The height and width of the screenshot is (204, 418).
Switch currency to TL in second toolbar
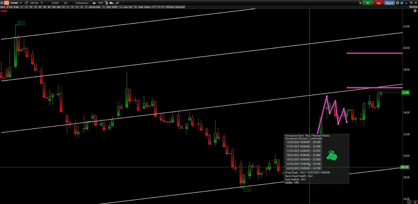tap(103, 7)
